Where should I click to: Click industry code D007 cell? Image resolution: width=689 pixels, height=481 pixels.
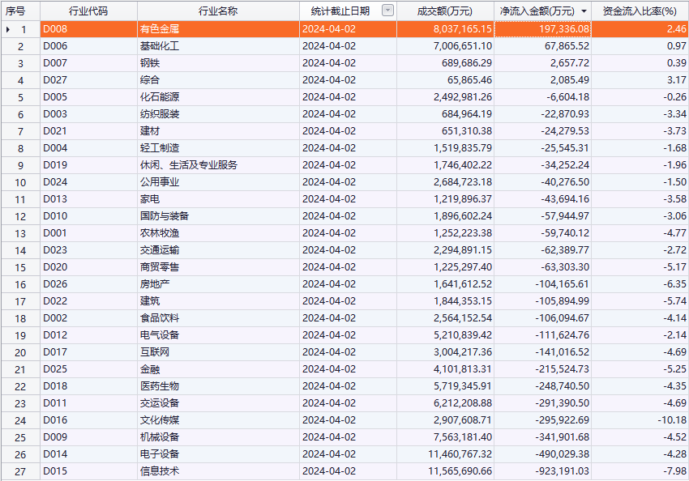pos(55,63)
